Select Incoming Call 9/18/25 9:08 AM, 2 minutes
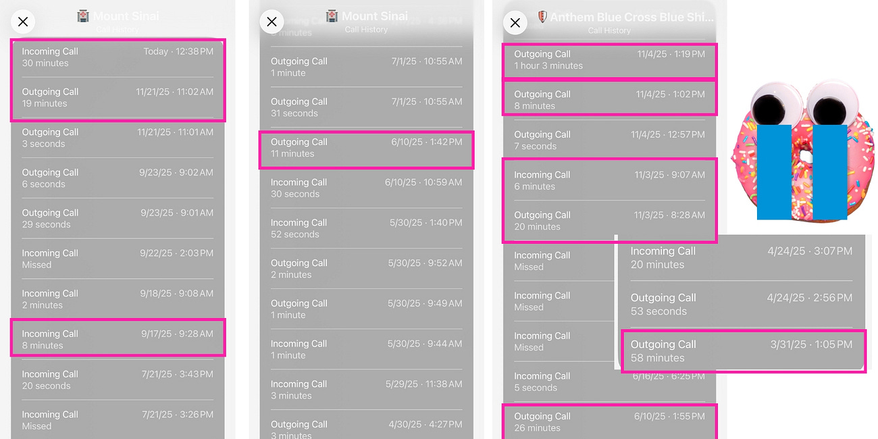 point(118,299)
